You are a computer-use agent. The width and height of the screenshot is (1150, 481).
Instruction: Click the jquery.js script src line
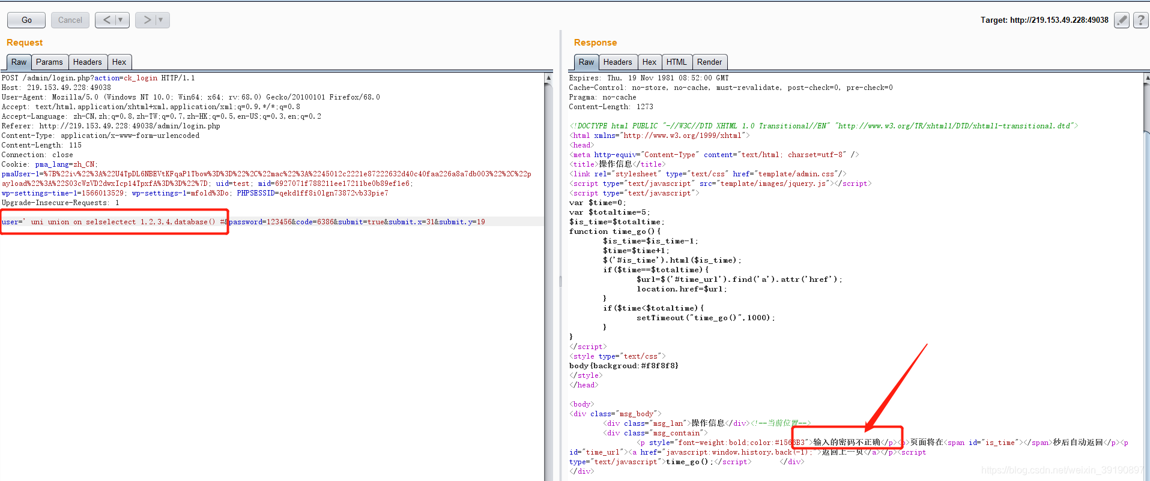(720, 184)
